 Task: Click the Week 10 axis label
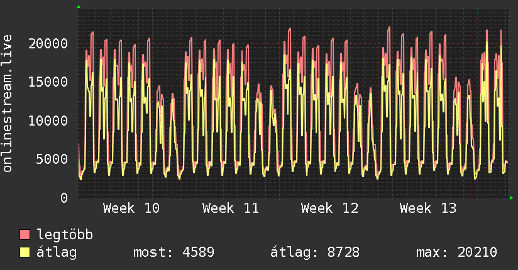[x=131, y=208]
